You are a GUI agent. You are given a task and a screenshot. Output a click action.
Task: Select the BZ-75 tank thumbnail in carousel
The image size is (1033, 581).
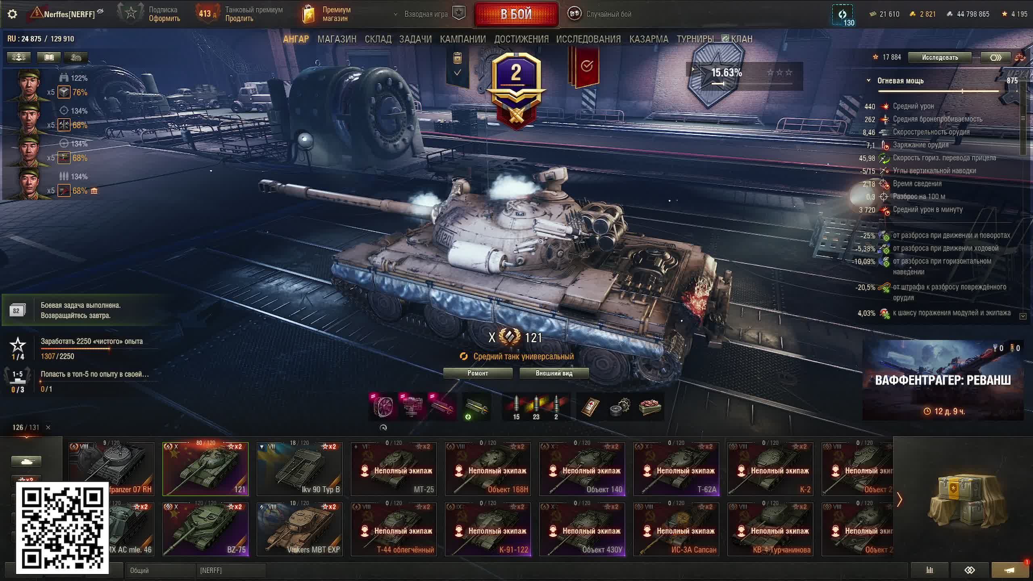tap(206, 529)
